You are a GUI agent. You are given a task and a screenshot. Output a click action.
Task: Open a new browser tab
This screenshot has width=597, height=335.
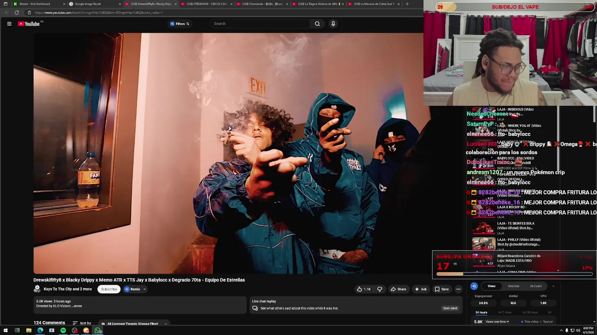(407, 4)
